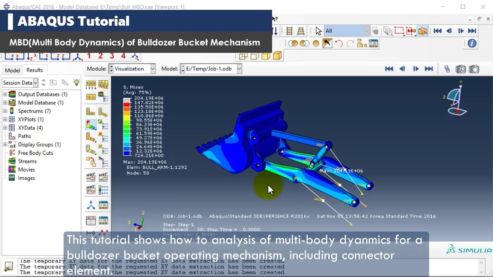Click the Allow Multiple Plot States icon
This screenshot has width=493, height=277.
click(x=91, y=162)
